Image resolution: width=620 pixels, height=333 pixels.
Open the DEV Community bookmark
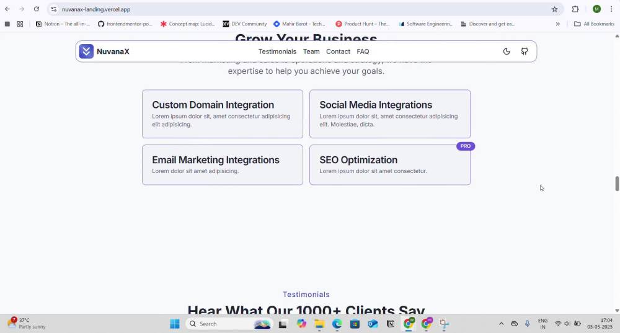pyautogui.click(x=245, y=24)
